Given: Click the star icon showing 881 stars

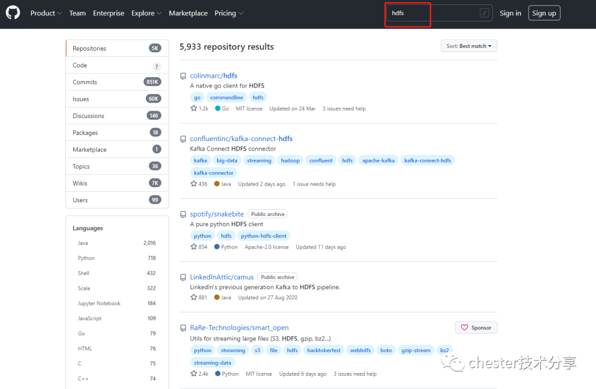Looking at the screenshot, I should point(194,297).
